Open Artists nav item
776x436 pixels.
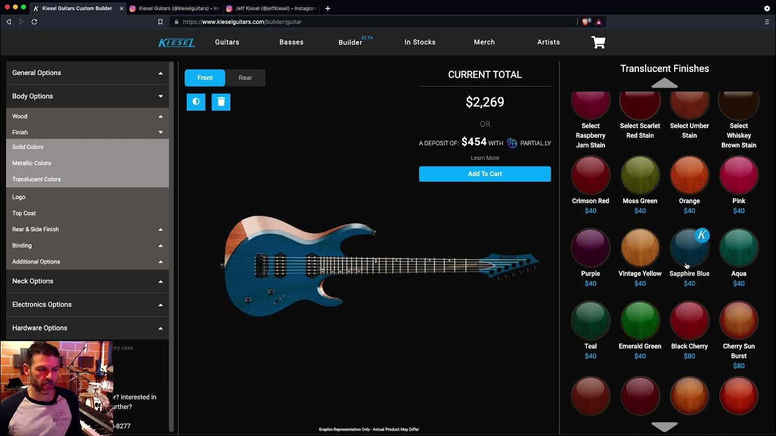(549, 42)
